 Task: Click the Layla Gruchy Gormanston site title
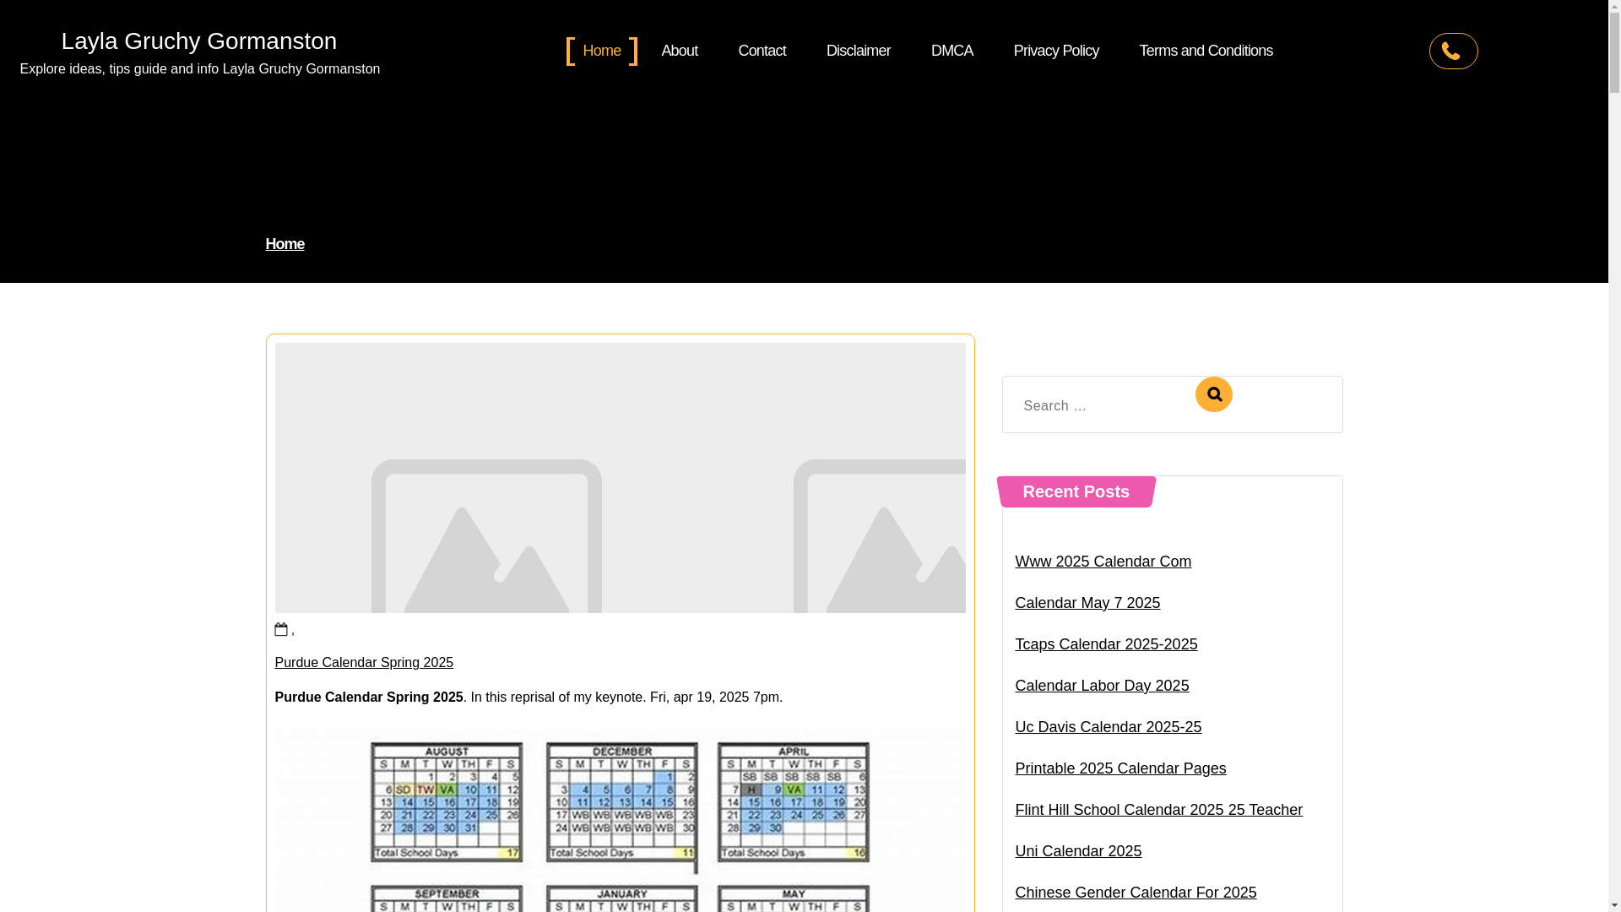click(199, 41)
